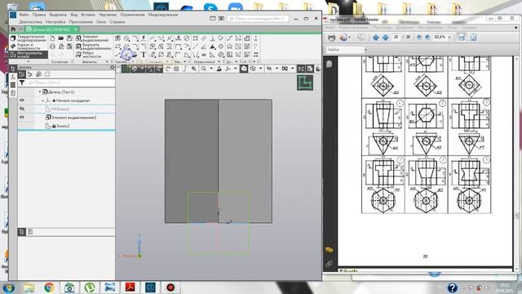Click the filter funnel icon in Tree panel

pyautogui.click(x=22, y=82)
